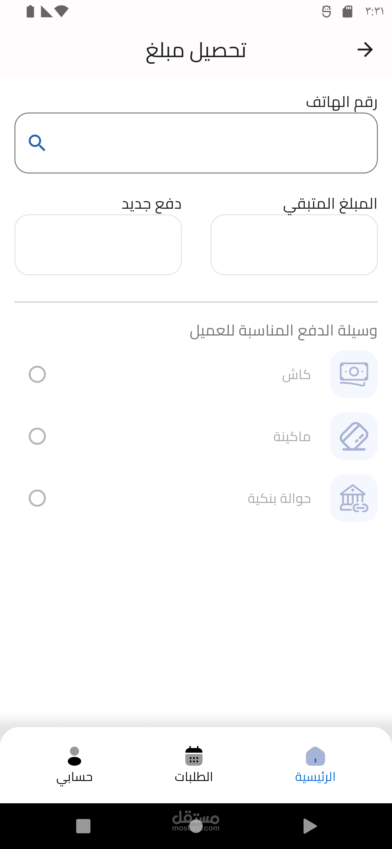Click the المبلغ المتبقي amount field
Screen dimensions: 392x849
pos(294,245)
